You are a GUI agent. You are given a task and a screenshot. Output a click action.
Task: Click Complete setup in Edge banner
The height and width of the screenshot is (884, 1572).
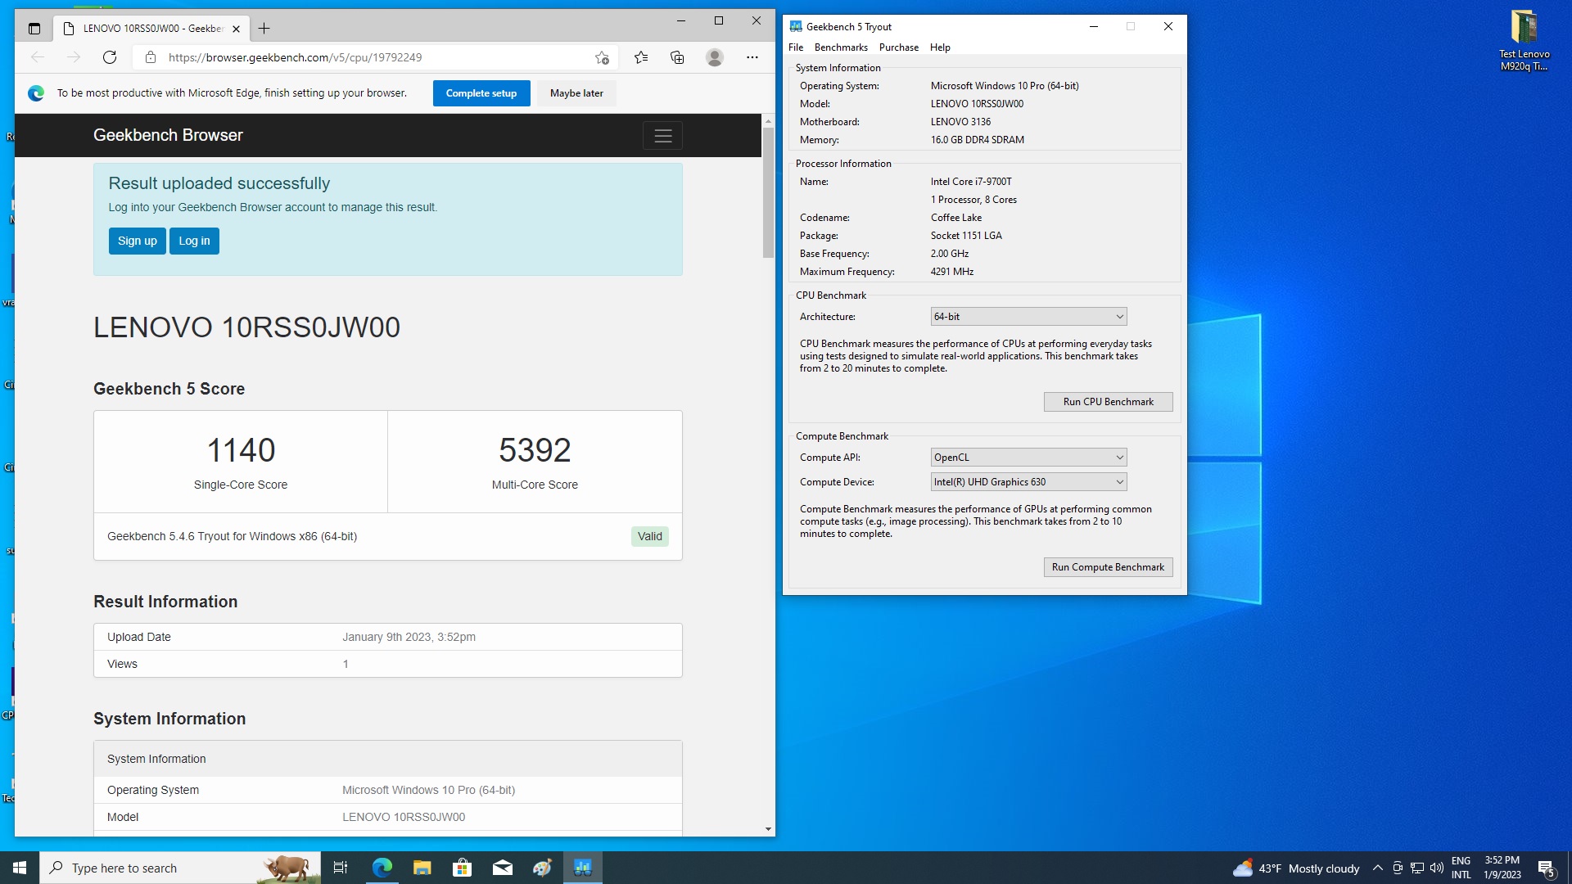click(x=481, y=93)
